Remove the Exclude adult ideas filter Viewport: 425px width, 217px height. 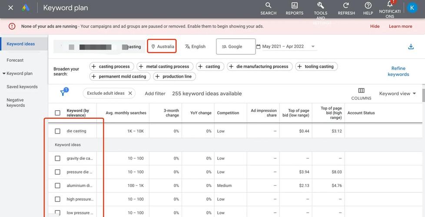[130, 93]
